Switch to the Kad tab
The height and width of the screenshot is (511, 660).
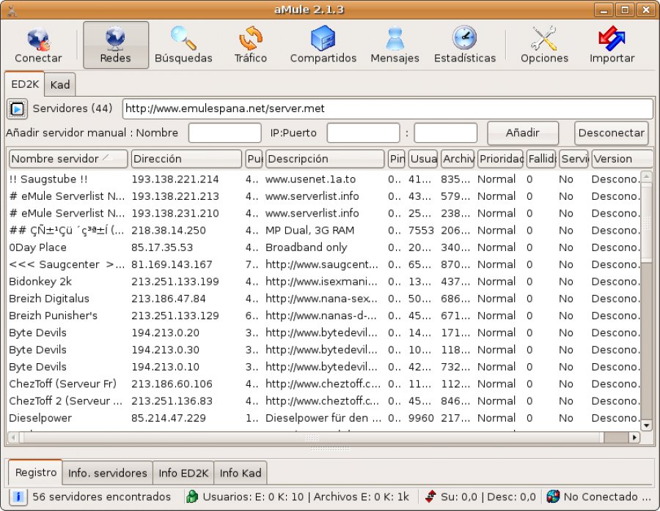[x=60, y=85]
